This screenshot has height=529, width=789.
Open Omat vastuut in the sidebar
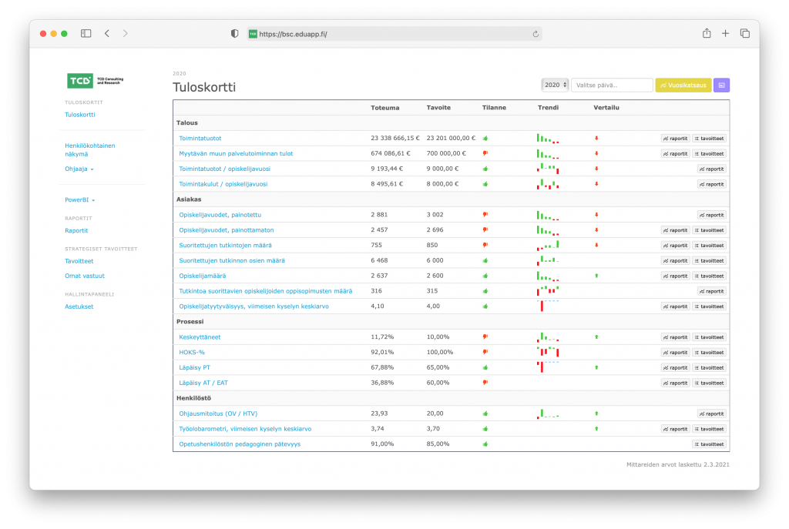point(85,276)
